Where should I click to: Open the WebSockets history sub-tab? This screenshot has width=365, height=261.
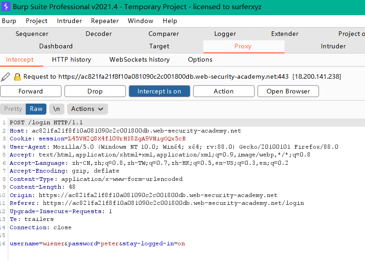139,60
